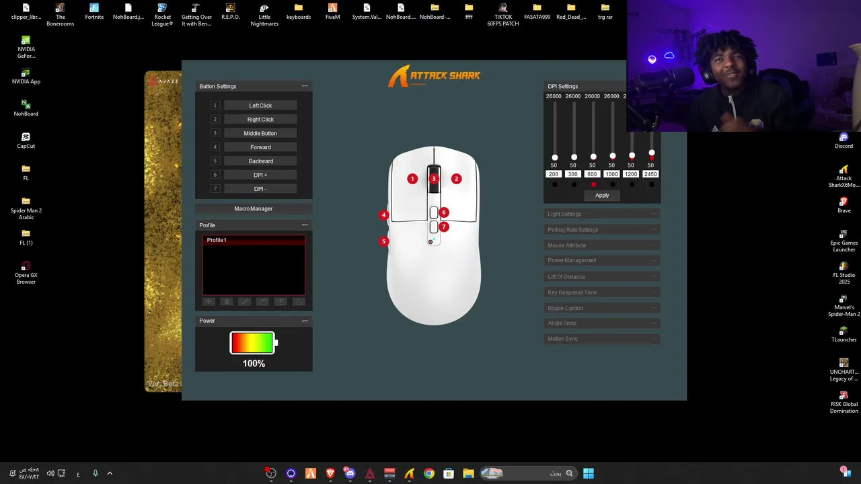The height and width of the screenshot is (484, 861).
Task: Expand Motion Sync section
Action: [602, 339]
